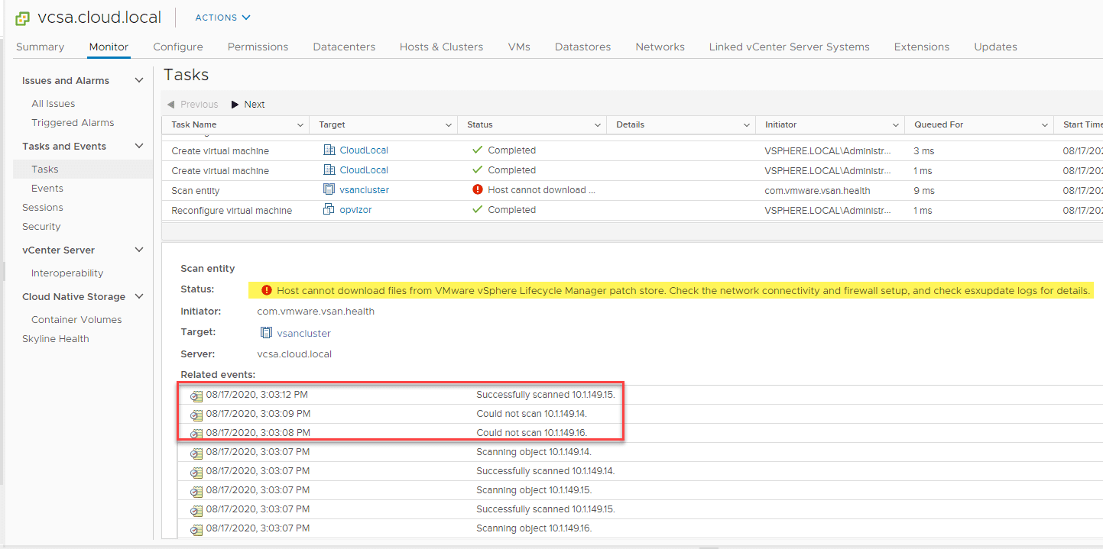Click the event icon next to 3:03:09 PM
The image size is (1103, 549).
[196, 415]
